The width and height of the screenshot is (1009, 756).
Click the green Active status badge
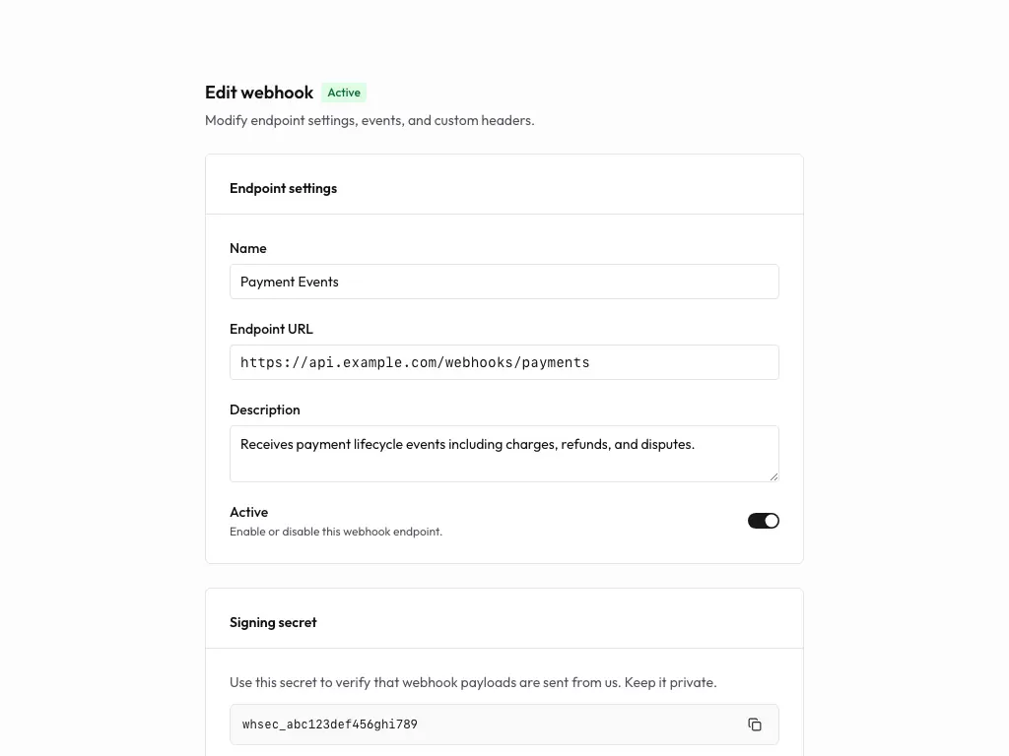[x=344, y=93]
